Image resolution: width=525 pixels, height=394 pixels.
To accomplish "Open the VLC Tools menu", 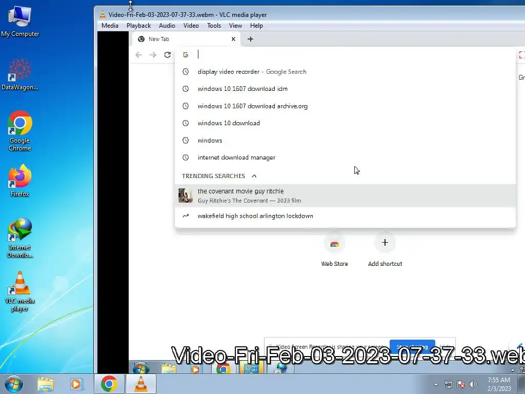I will click(214, 26).
